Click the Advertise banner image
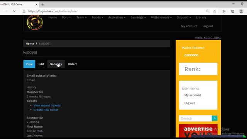The width and height of the screenshot is (247, 139). click(x=198, y=131)
